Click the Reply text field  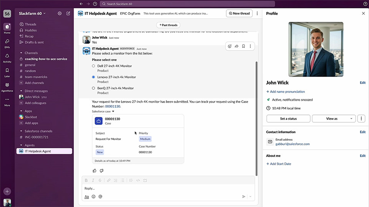[168, 188]
